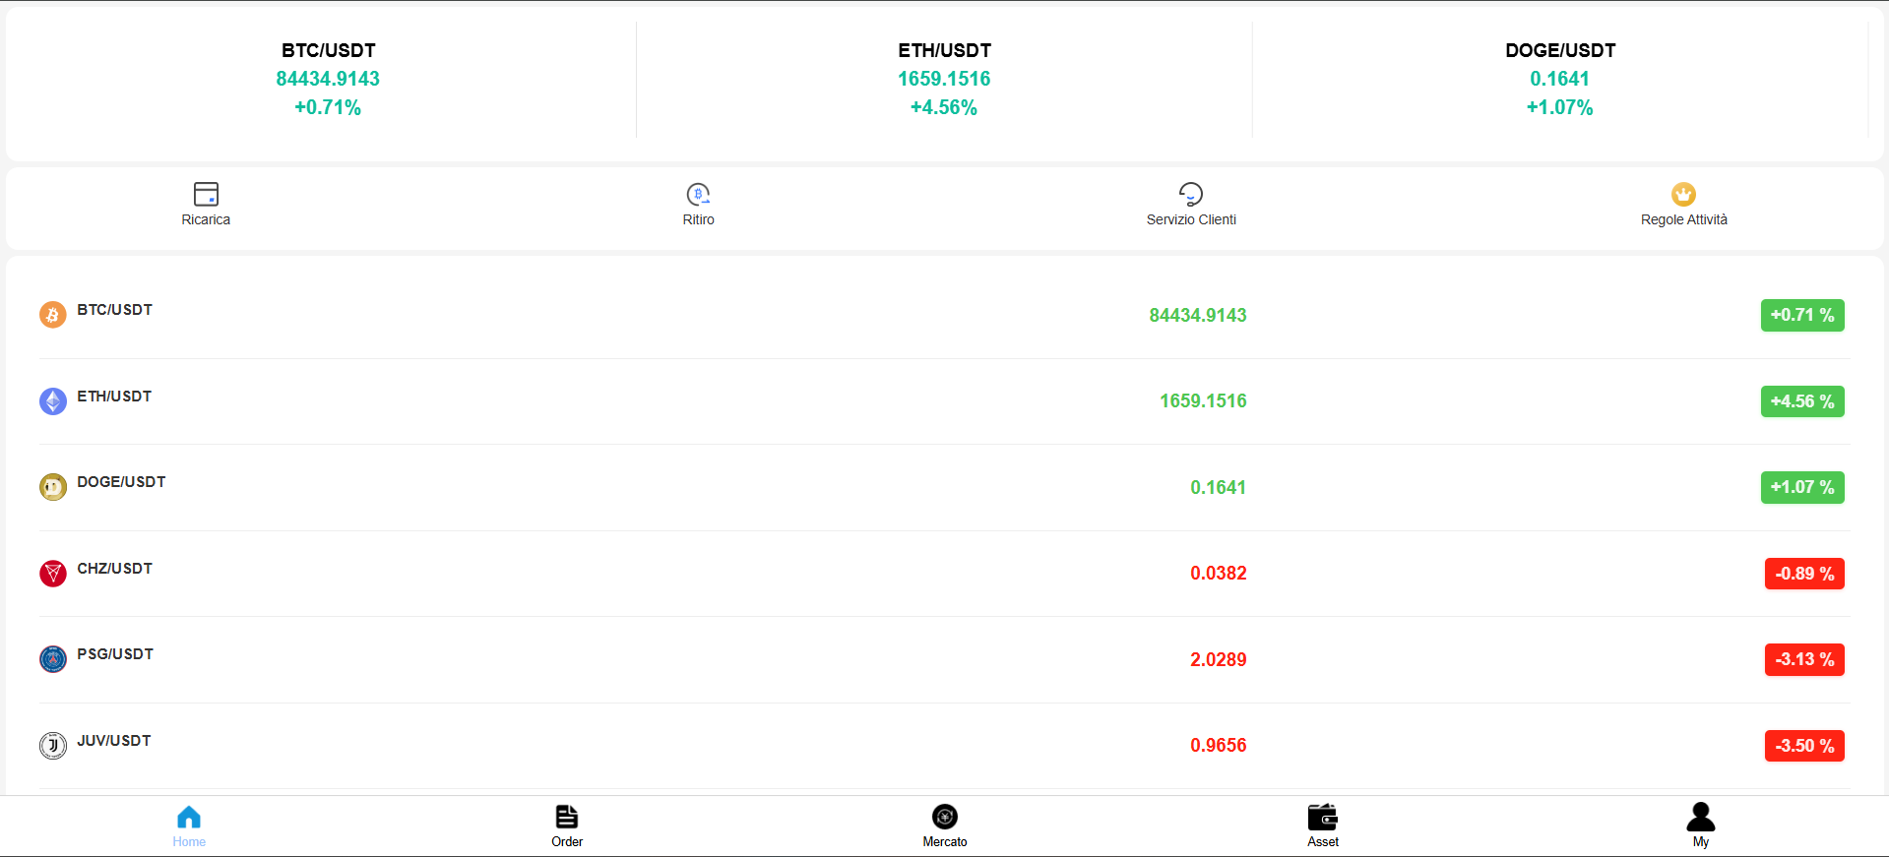The height and width of the screenshot is (857, 1889).
Task: Click the green +0.71 % badge
Action: coord(1802,315)
